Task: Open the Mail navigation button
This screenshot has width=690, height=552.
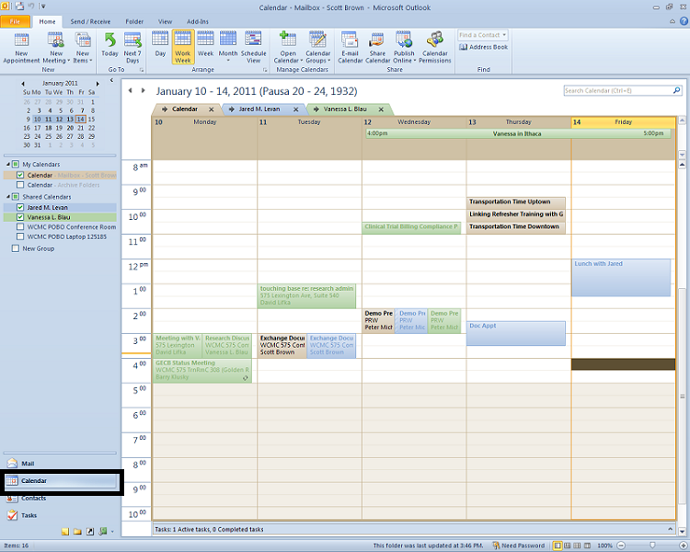Action: (28, 465)
